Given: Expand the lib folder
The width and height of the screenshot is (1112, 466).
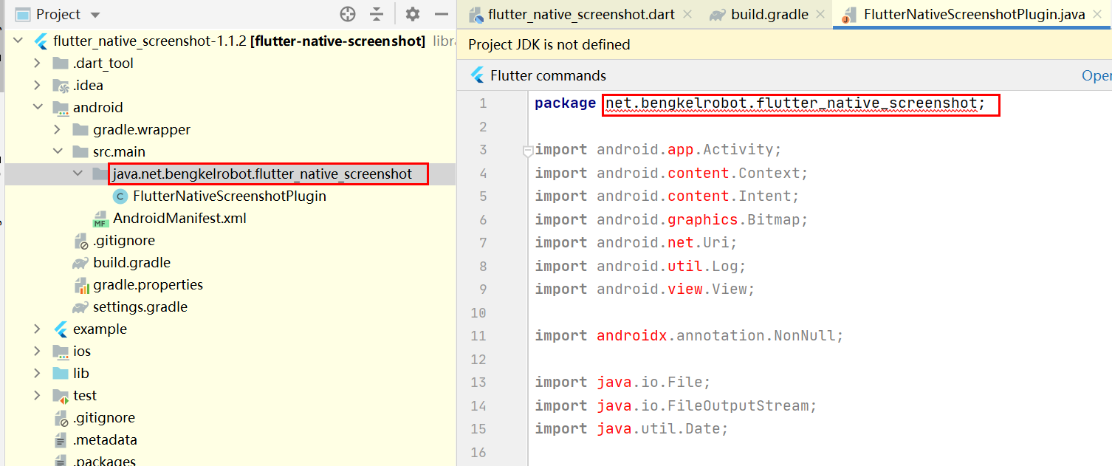Looking at the screenshot, I should tap(37, 373).
